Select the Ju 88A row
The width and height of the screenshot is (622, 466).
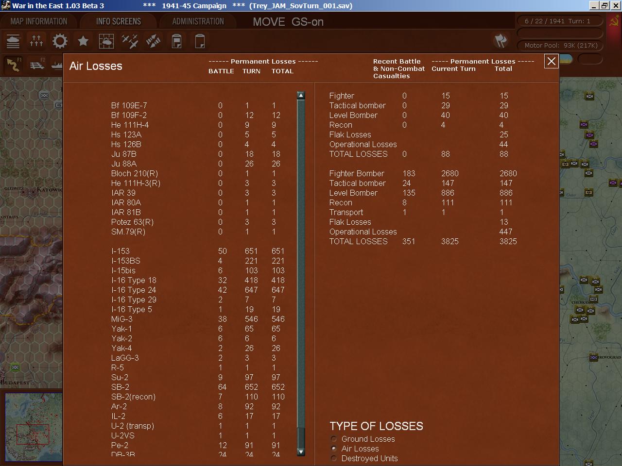click(x=195, y=164)
